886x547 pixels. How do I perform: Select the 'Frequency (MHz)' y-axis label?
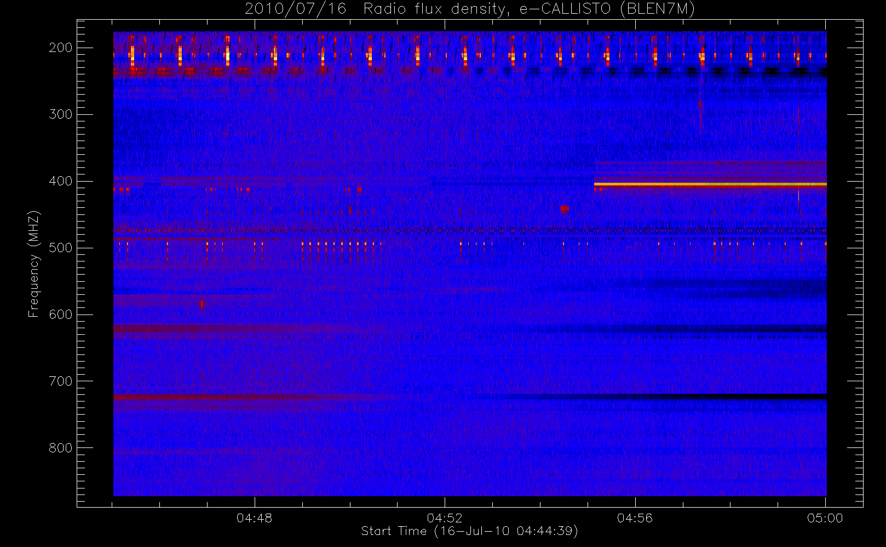[x=34, y=264]
